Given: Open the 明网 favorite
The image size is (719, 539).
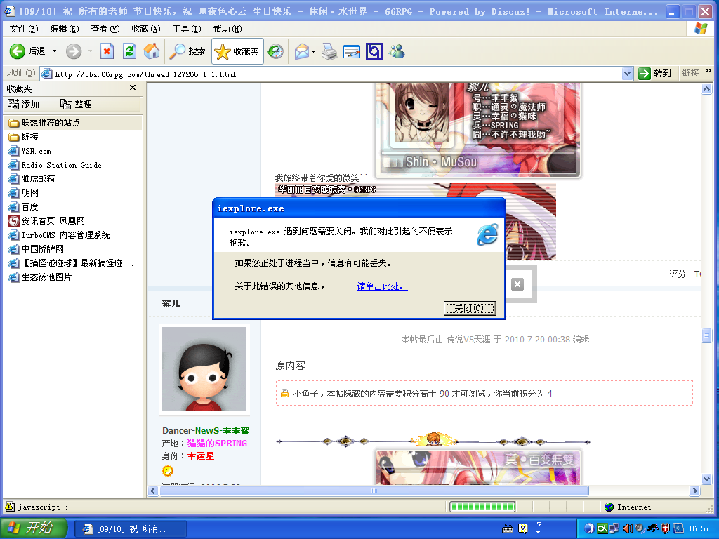Looking at the screenshot, I should (23, 193).
